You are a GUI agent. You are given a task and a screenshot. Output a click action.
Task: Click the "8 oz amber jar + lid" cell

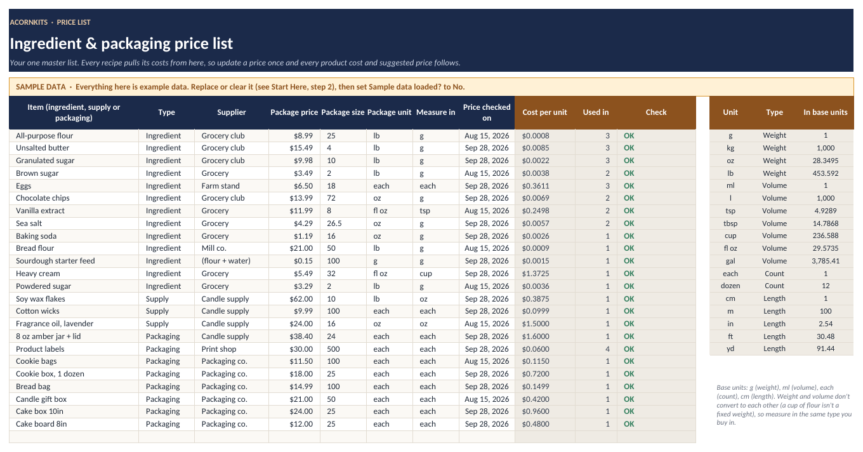click(74, 336)
